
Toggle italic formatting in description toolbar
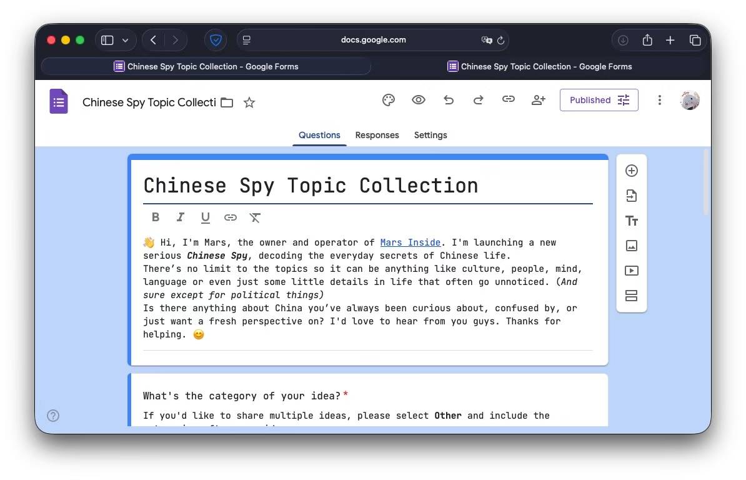point(181,217)
